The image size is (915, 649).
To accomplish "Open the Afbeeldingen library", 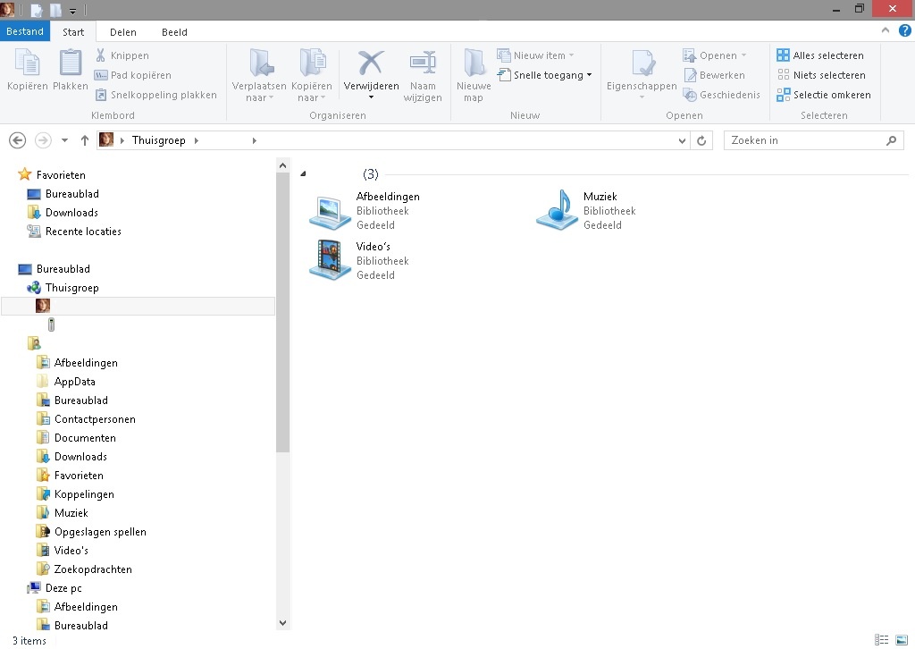I will pyautogui.click(x=365, y=211).
